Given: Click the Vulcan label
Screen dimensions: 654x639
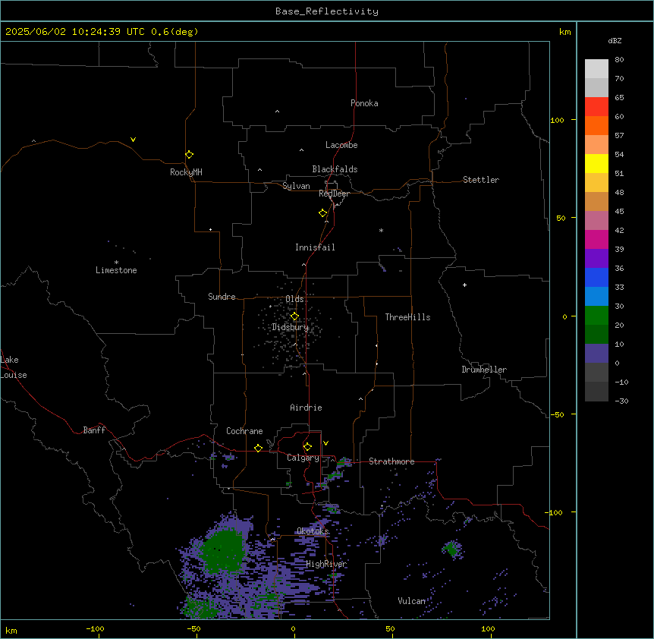Looking at the screenshot, I should tap(411, 601).
